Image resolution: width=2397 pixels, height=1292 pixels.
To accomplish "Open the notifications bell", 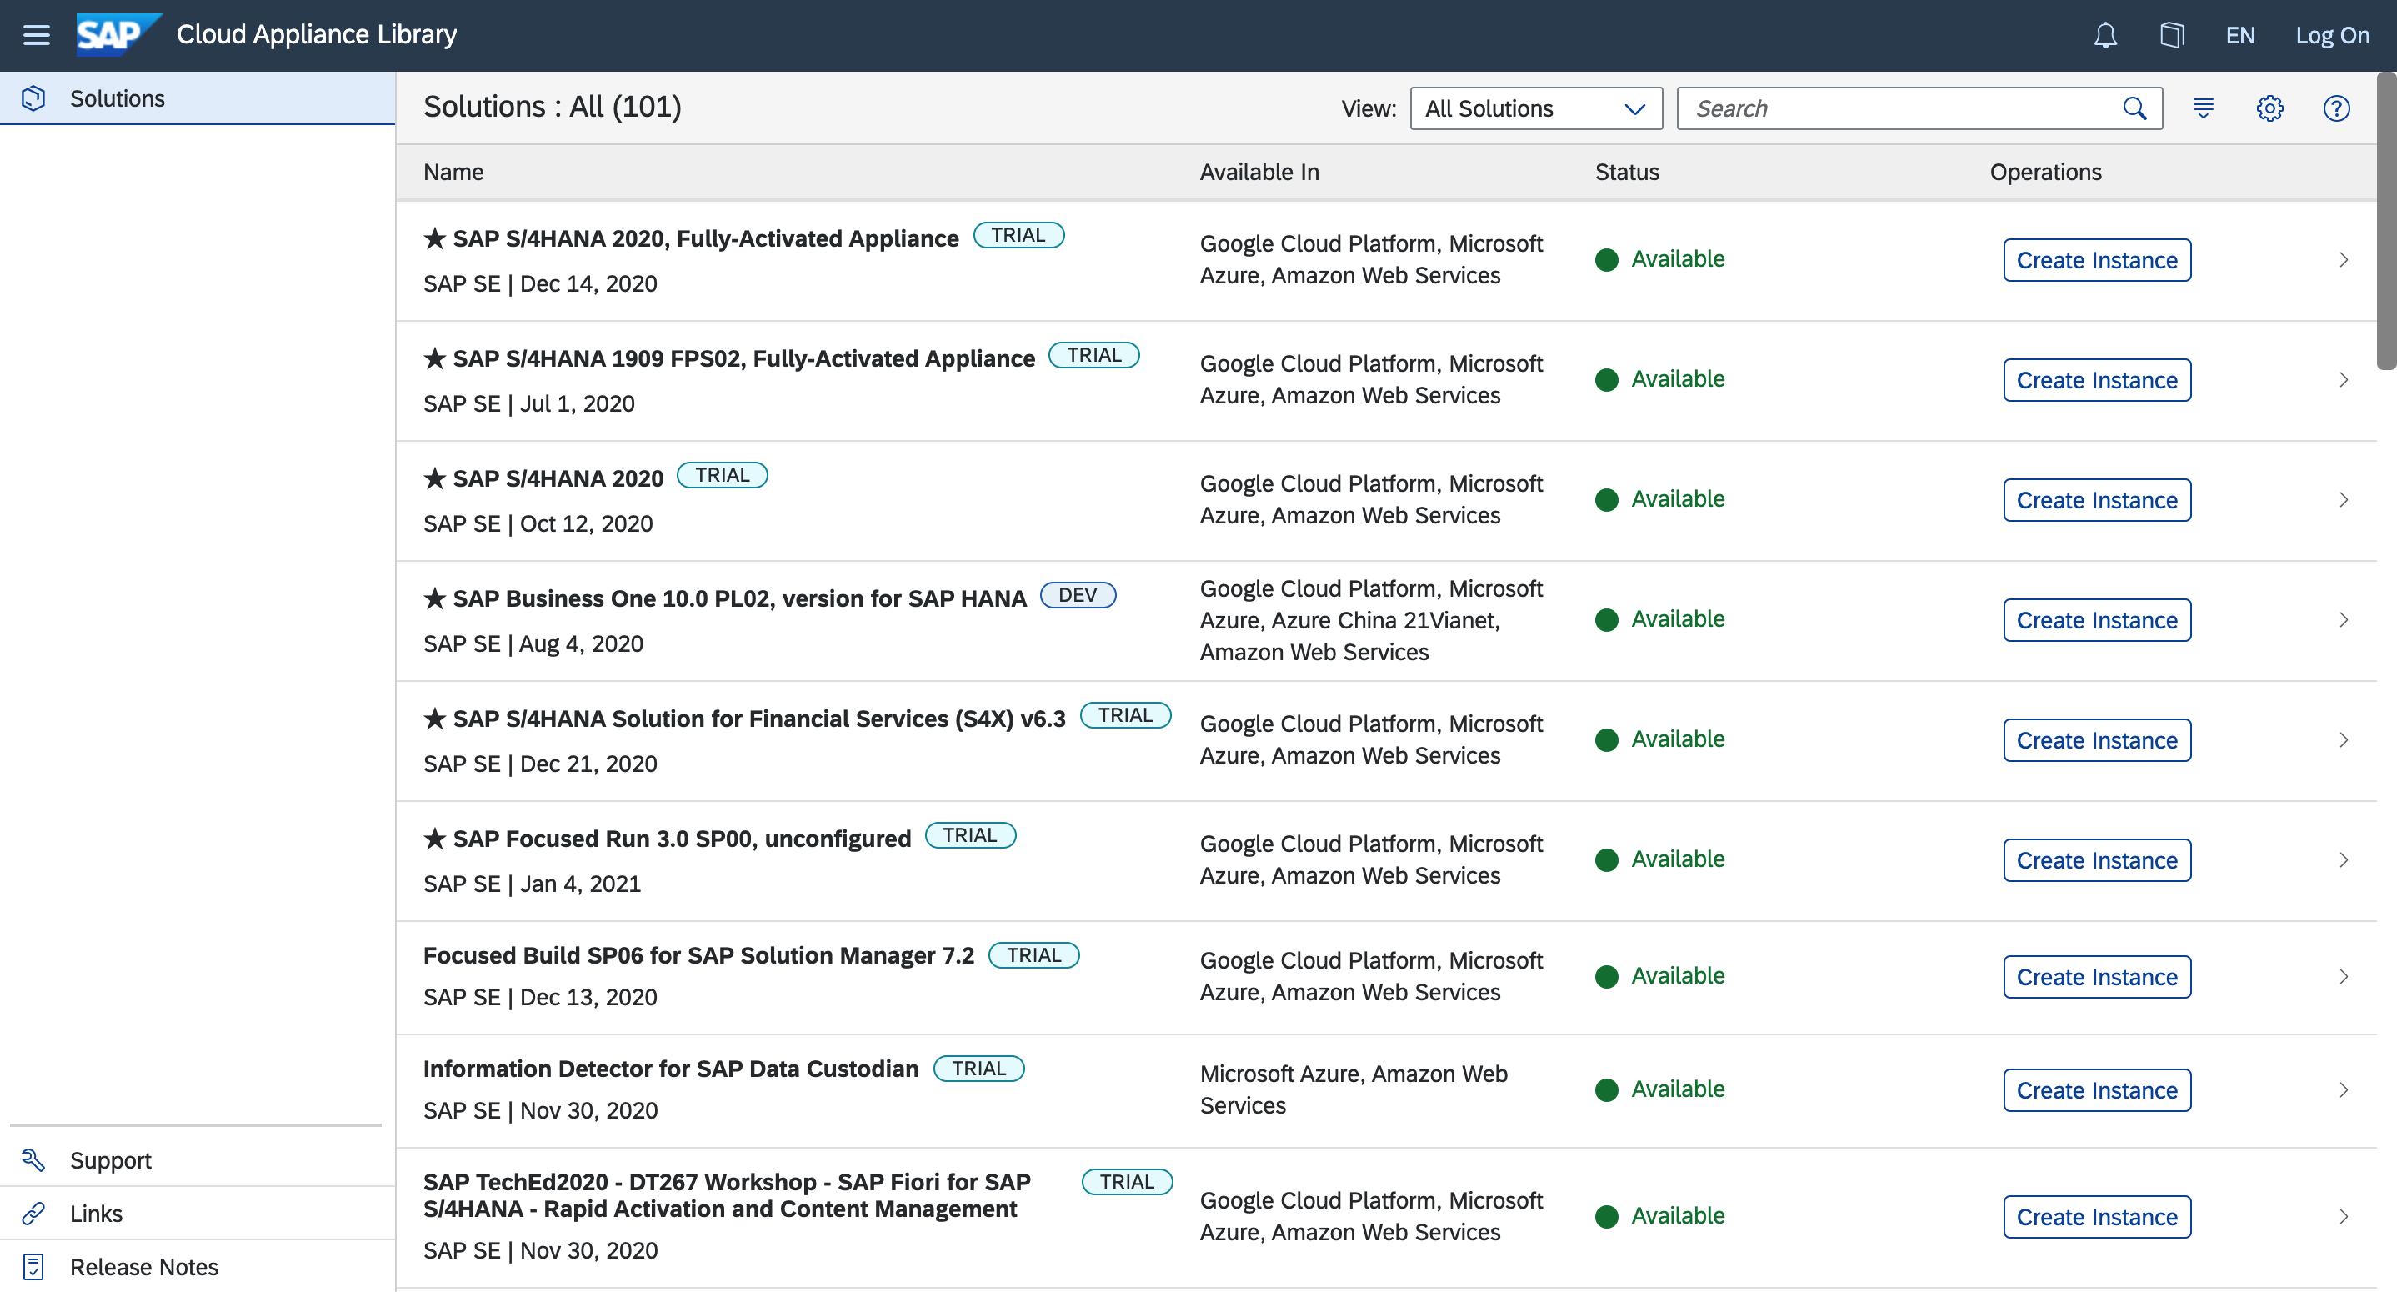I will tap(2104, 35).
